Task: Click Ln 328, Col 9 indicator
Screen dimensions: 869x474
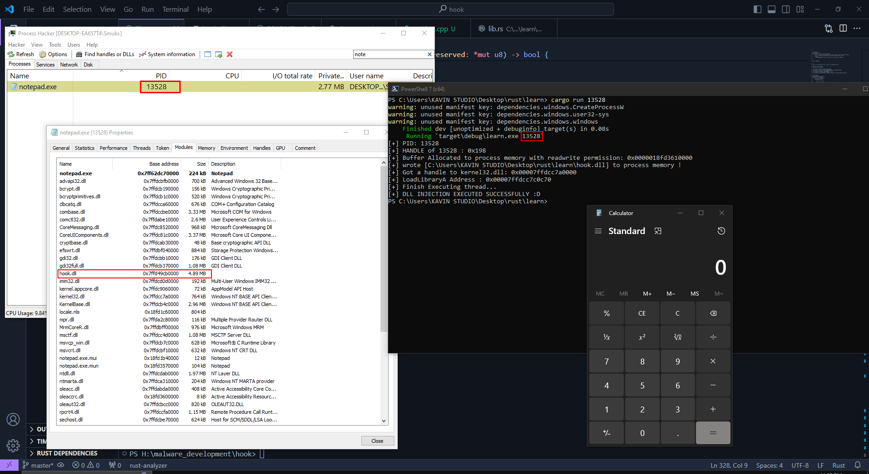Action: [x=729, y=465]
